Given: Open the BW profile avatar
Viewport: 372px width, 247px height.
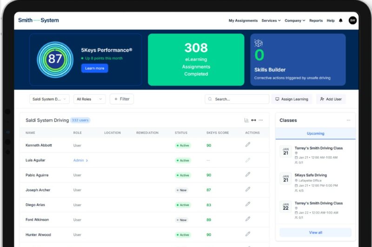Looking at the screenshot, I should click(352, 20).
